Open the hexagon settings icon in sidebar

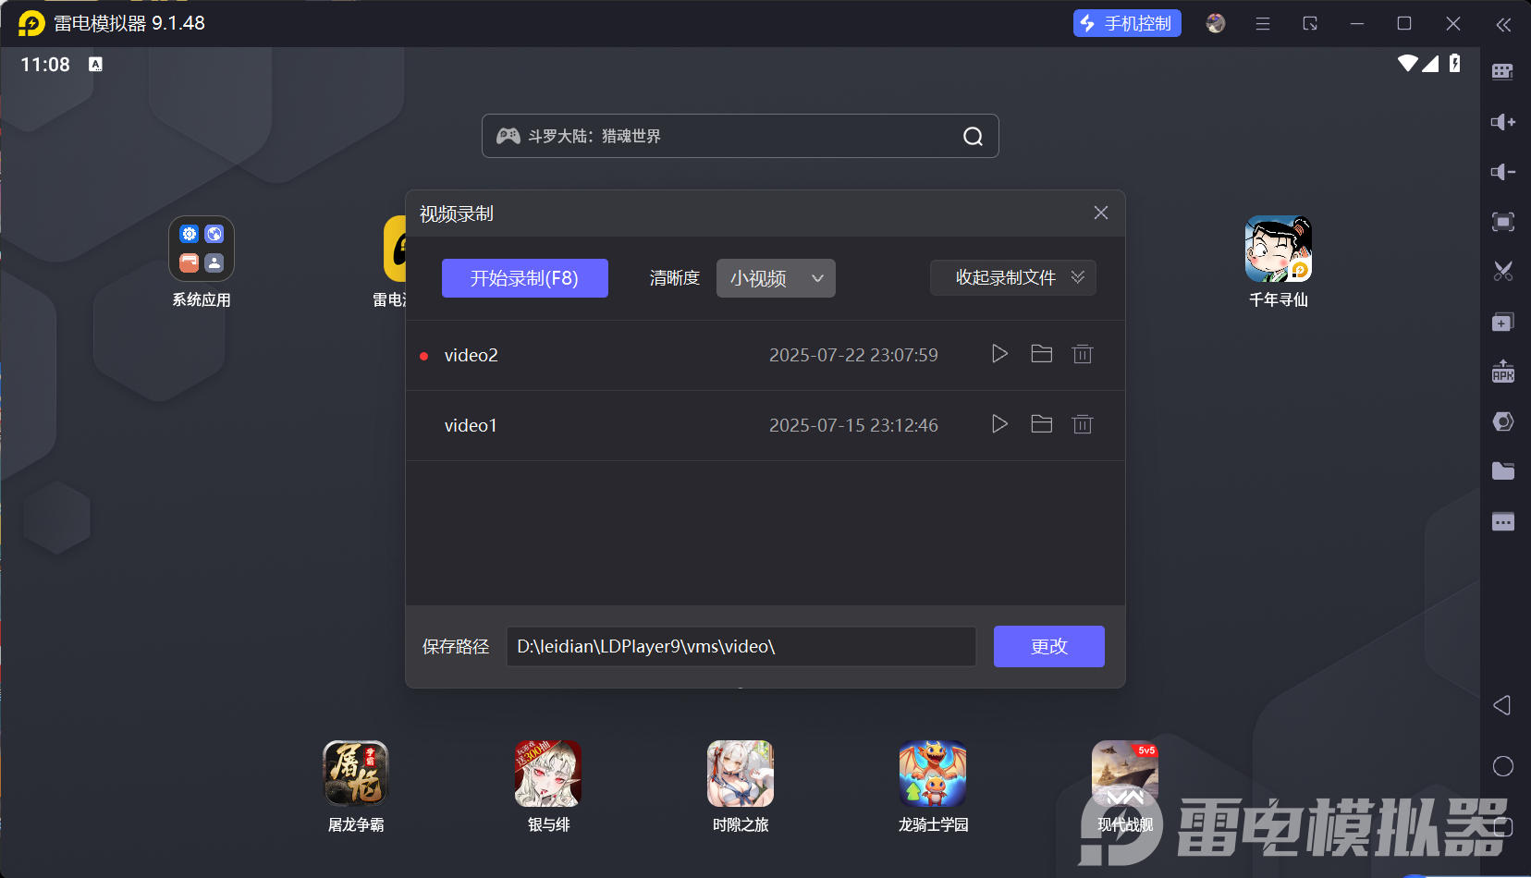1503,421
